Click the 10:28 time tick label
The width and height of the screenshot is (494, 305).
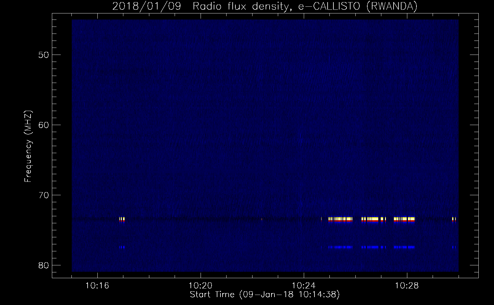tap(407, 286)
